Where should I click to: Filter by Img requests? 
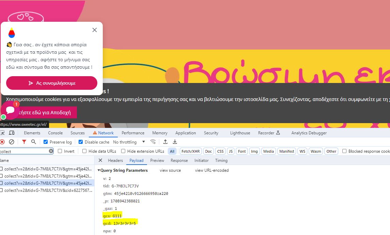(255, 151)
